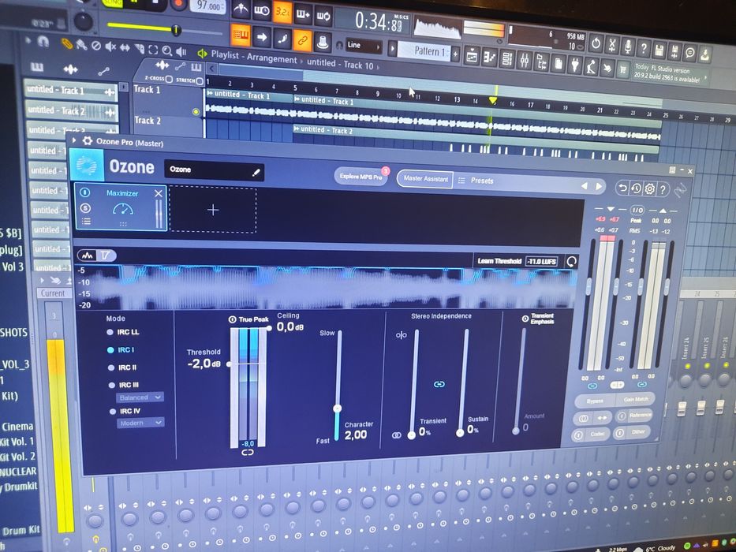
Task: Click the undo history circular arrow icon
Action: point(596,43)
